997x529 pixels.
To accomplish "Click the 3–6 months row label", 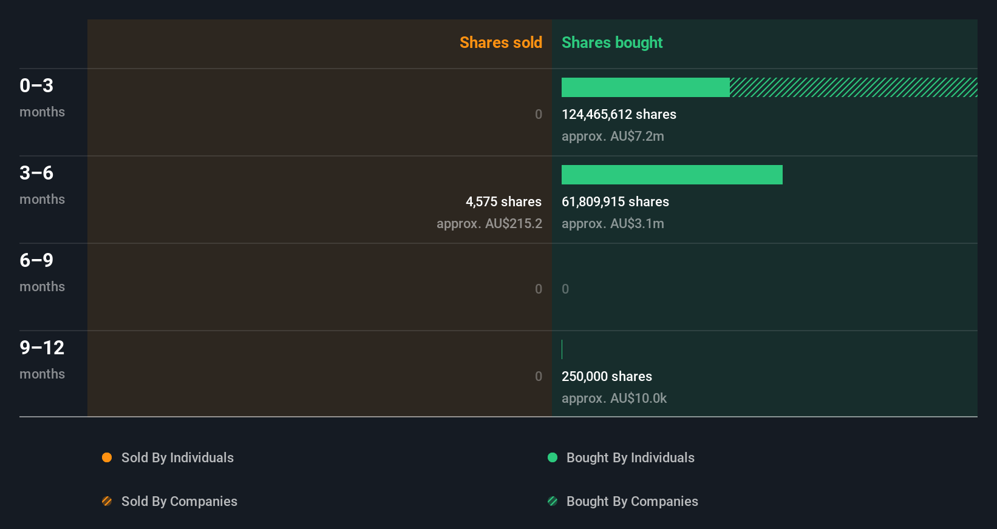I will [x=42, y=185].
